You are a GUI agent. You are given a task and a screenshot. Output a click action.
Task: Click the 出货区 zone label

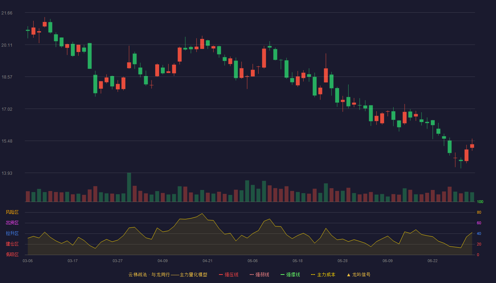tap(12, 223)
